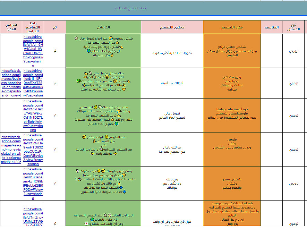Open the Drive link starting 1Aj_-6H

click(x=33, y=51)
